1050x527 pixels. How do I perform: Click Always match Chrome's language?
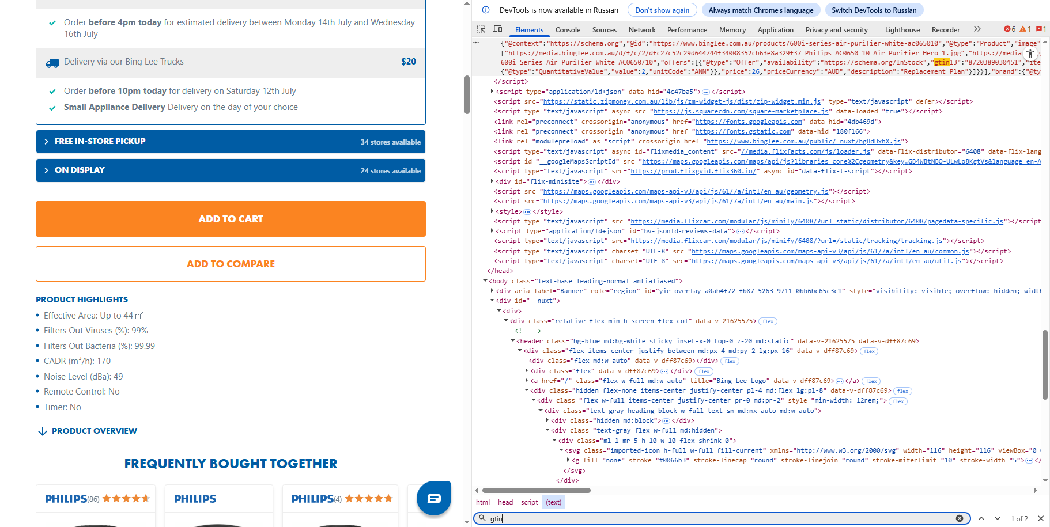pos(761,10)
